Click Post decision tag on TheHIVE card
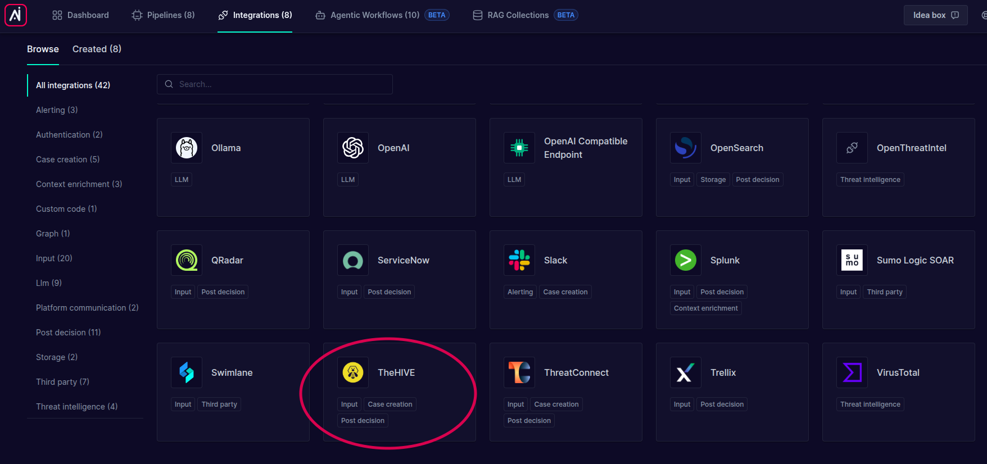Image resolution: width=987 pixels, height=464 pixels. [363, 421]
